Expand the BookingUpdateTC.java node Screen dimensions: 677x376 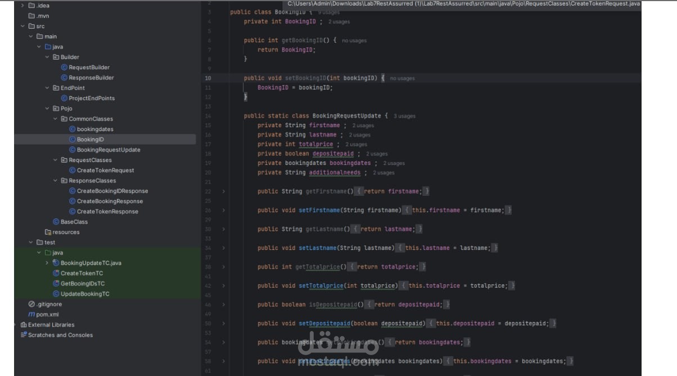coord(47,263)
